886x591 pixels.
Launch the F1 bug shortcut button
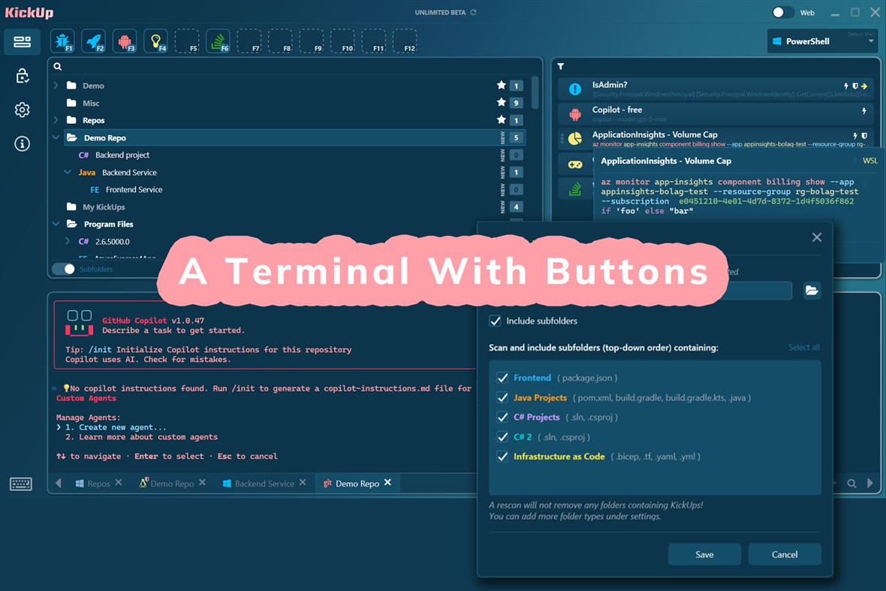(x=63, y=41)
